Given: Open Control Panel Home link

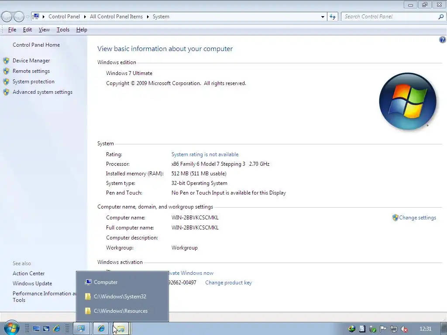Looking at the screenshot, I should (36, 45).
